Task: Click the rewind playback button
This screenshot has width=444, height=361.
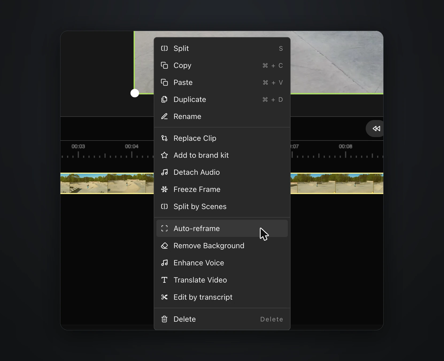Action: point(376,129)
